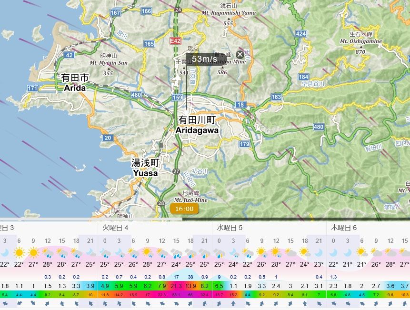Image resolution: width=410 pixels, height=310 pixels.
Task: Click the route 20 shield on the map
Action: [x=108, y=138]
